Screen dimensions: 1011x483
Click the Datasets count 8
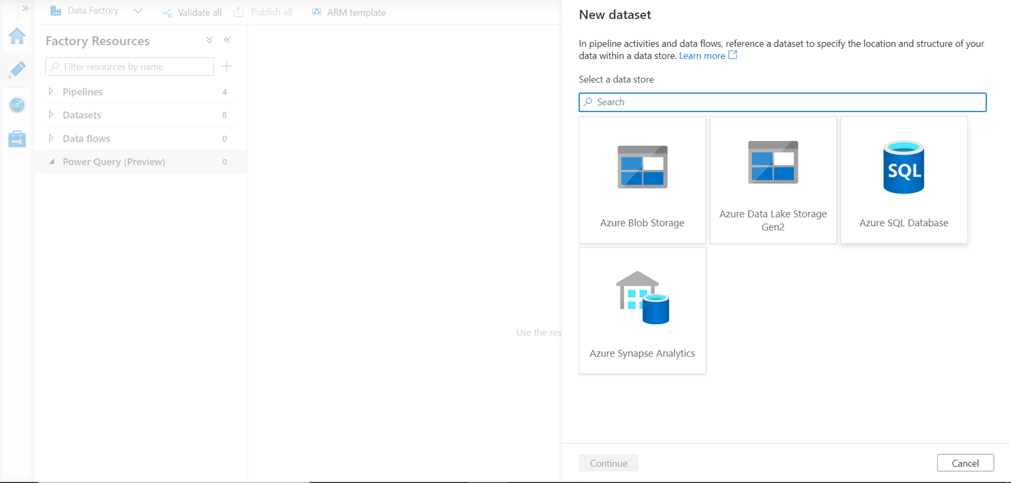224,115
